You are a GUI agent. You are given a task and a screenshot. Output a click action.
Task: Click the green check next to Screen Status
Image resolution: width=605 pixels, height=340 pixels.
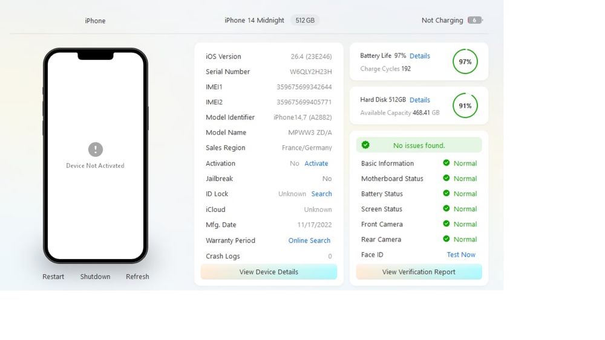point(446,208)
